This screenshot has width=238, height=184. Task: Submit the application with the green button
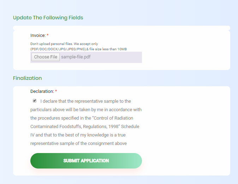tap(86, 161)
